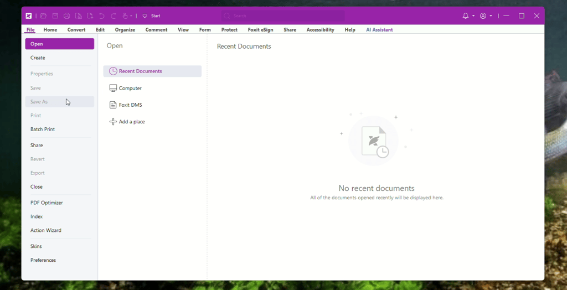Open the customize quick access toolbar dropdown
Viewport: 567px width, 290px height.
tap(145, 16)
